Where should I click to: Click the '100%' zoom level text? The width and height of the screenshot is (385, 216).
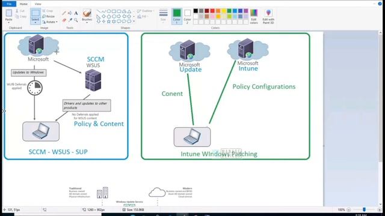(x=341, y=209)
